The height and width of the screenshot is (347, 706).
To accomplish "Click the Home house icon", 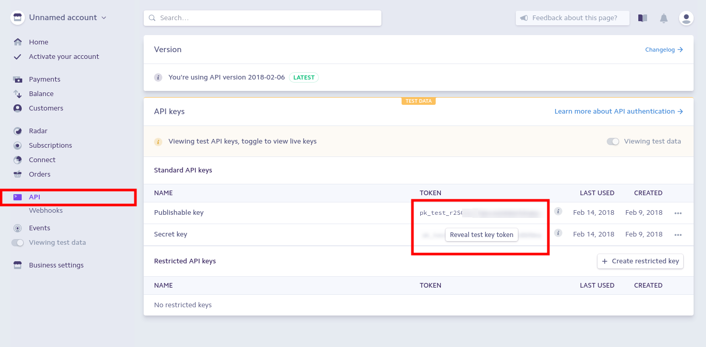I will [x=18, y=42].
